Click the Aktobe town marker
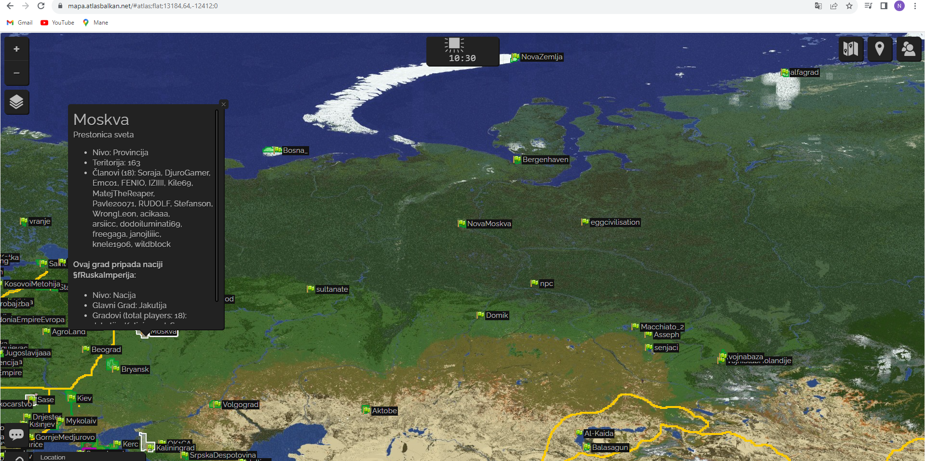The width and height of the screenshot is (925, 461). (x=367, y=411)
